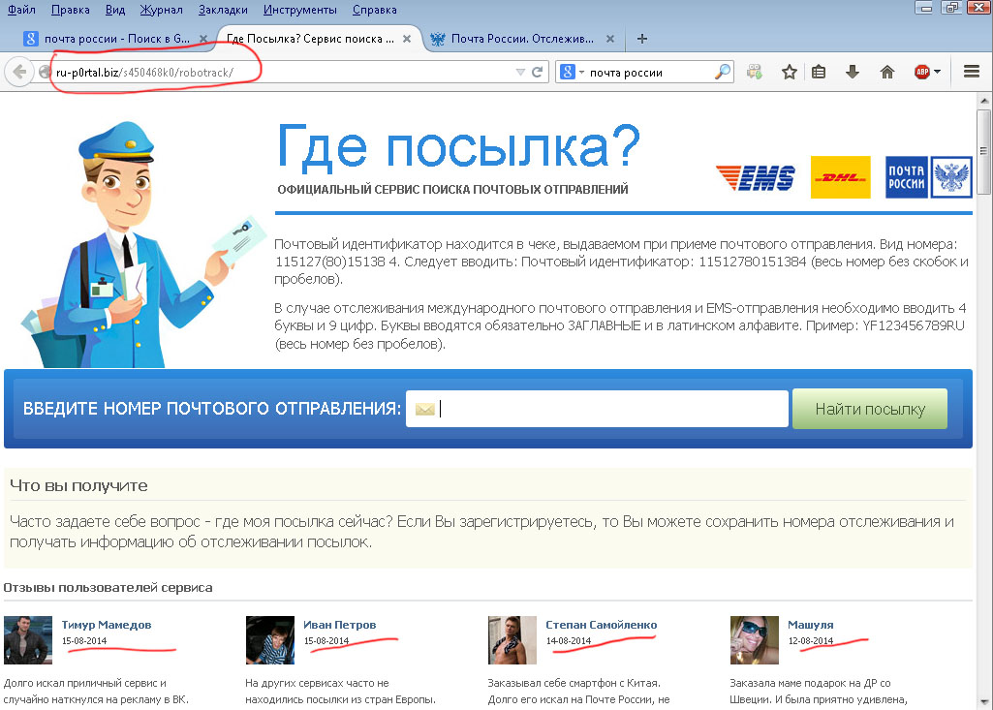Screen dimensions: 993x710
Task: Switch to the 'Почта России. Отслежив...' tab
Action: coord(522,39)
